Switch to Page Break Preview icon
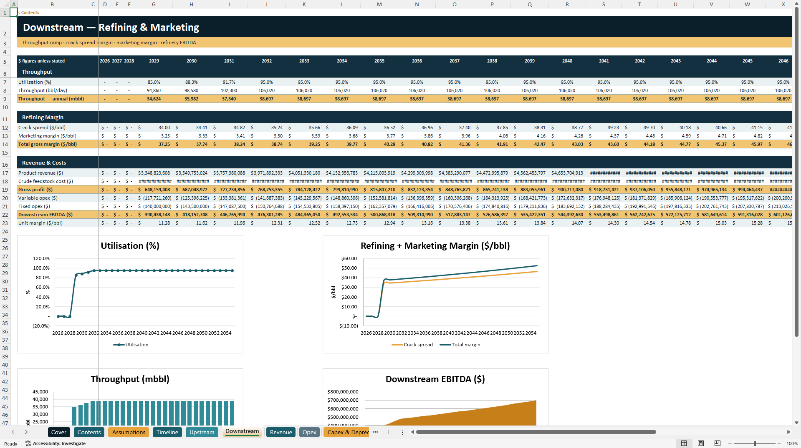The width and height of the screenshot is (801, 448). [718, 443]
